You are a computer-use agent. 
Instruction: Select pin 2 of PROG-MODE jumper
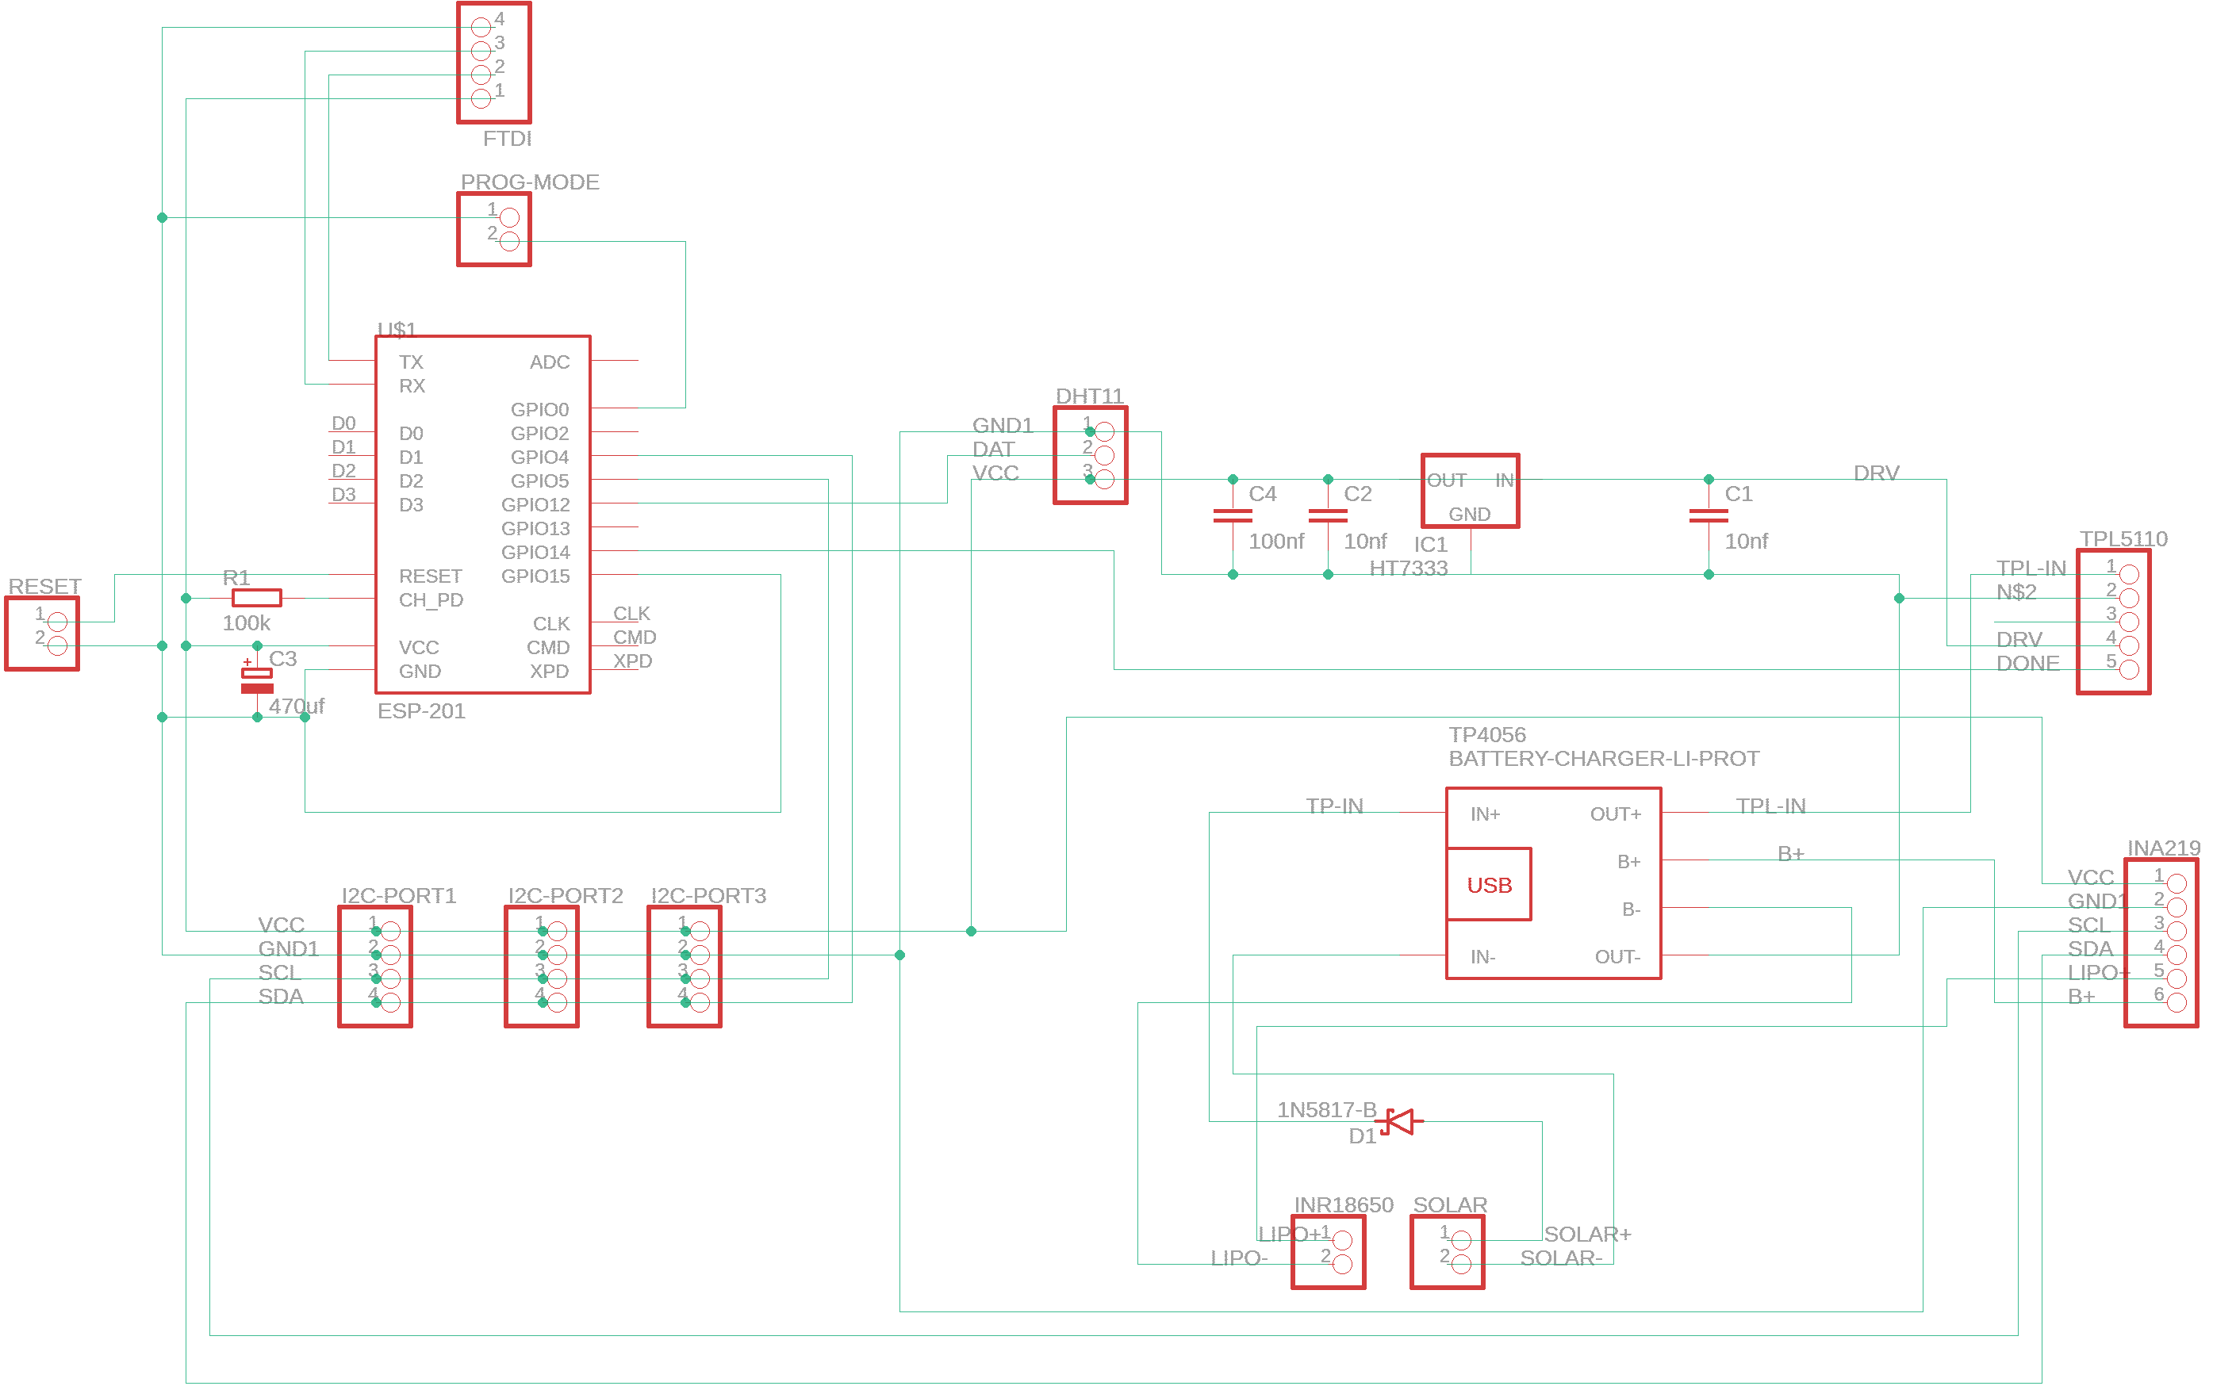pyautogui.click(x=510, y=241)
